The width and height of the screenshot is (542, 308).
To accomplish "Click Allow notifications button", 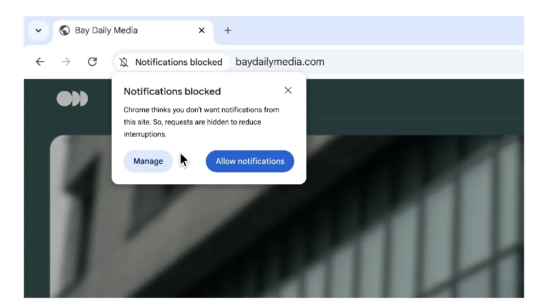I will click(250, 161).
